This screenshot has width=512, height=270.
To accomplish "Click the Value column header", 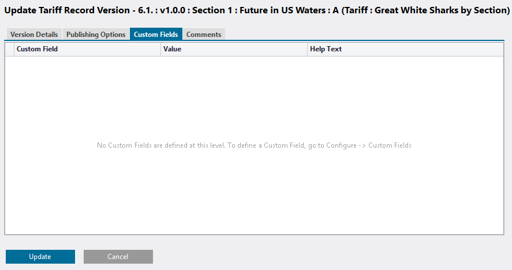I will (234, 49).
